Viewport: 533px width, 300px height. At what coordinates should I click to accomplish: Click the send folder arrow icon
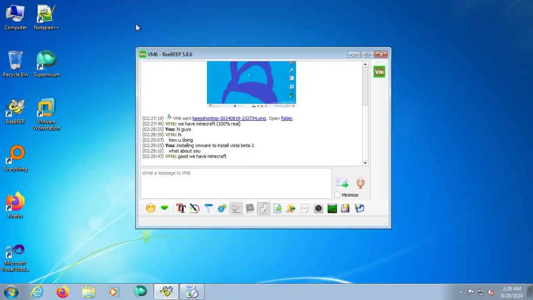291,208
